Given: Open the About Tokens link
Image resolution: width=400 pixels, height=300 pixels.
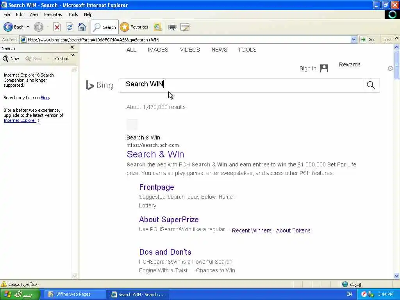Looking at the screenshot, I should point(293,230).
